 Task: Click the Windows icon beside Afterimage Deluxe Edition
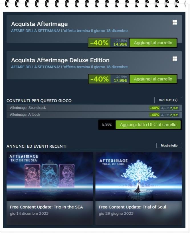pos(175,59)
